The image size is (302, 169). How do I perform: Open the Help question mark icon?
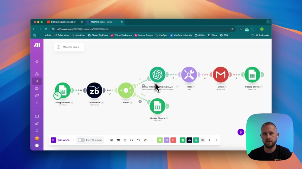tap(37, 138)
